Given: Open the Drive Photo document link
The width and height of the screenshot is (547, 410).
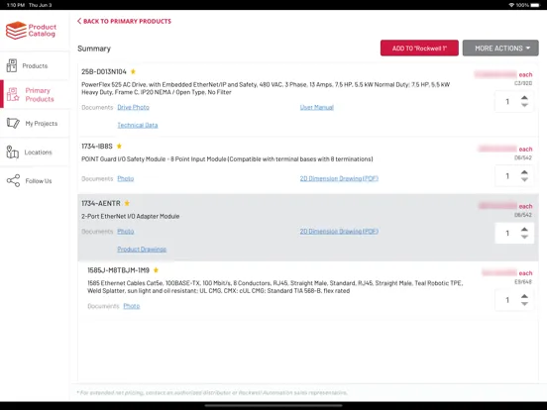Looking at the screenshot, I should (x=133, y=107).
